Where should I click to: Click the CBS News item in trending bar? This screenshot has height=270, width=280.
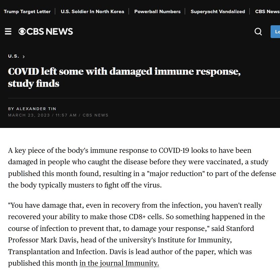point(267,11)
